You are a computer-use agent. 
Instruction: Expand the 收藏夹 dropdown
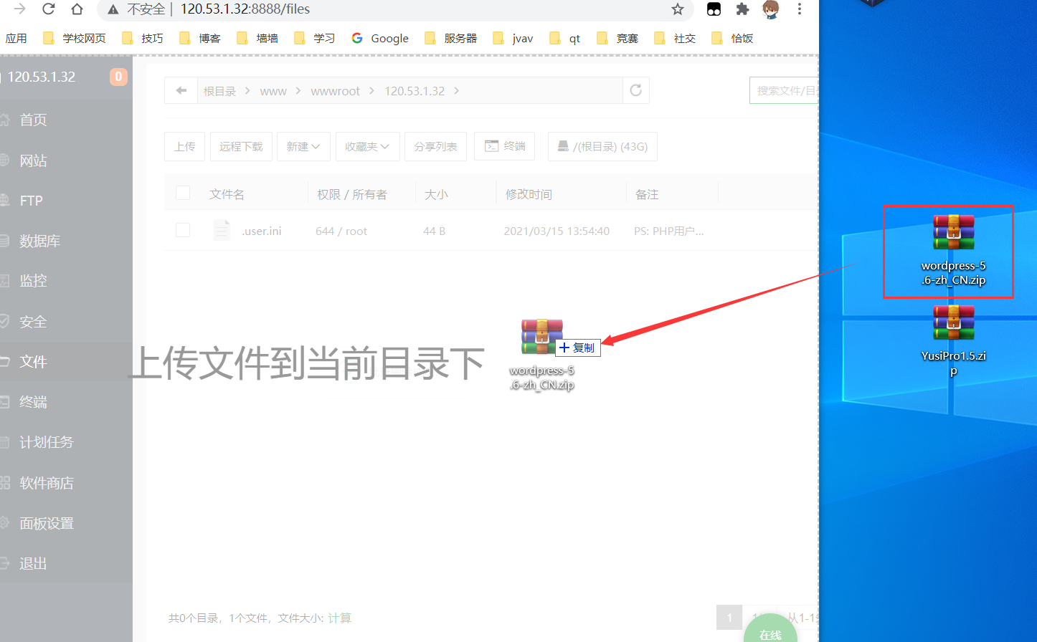[367, 146]
